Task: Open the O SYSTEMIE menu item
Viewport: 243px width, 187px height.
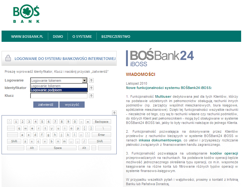Action: click(82, 37)
